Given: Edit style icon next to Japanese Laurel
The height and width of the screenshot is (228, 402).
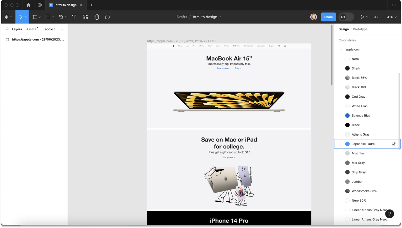Looking at the screenshot, I should 394,144.
